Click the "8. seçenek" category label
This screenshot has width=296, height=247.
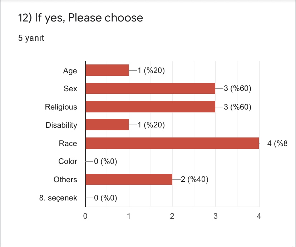[58, 198]
